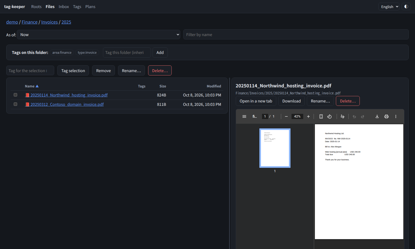Check the Northwind hosting invoice checkbox
The height and width of the screenshot is (249, 415).
[x=16, y=95]
